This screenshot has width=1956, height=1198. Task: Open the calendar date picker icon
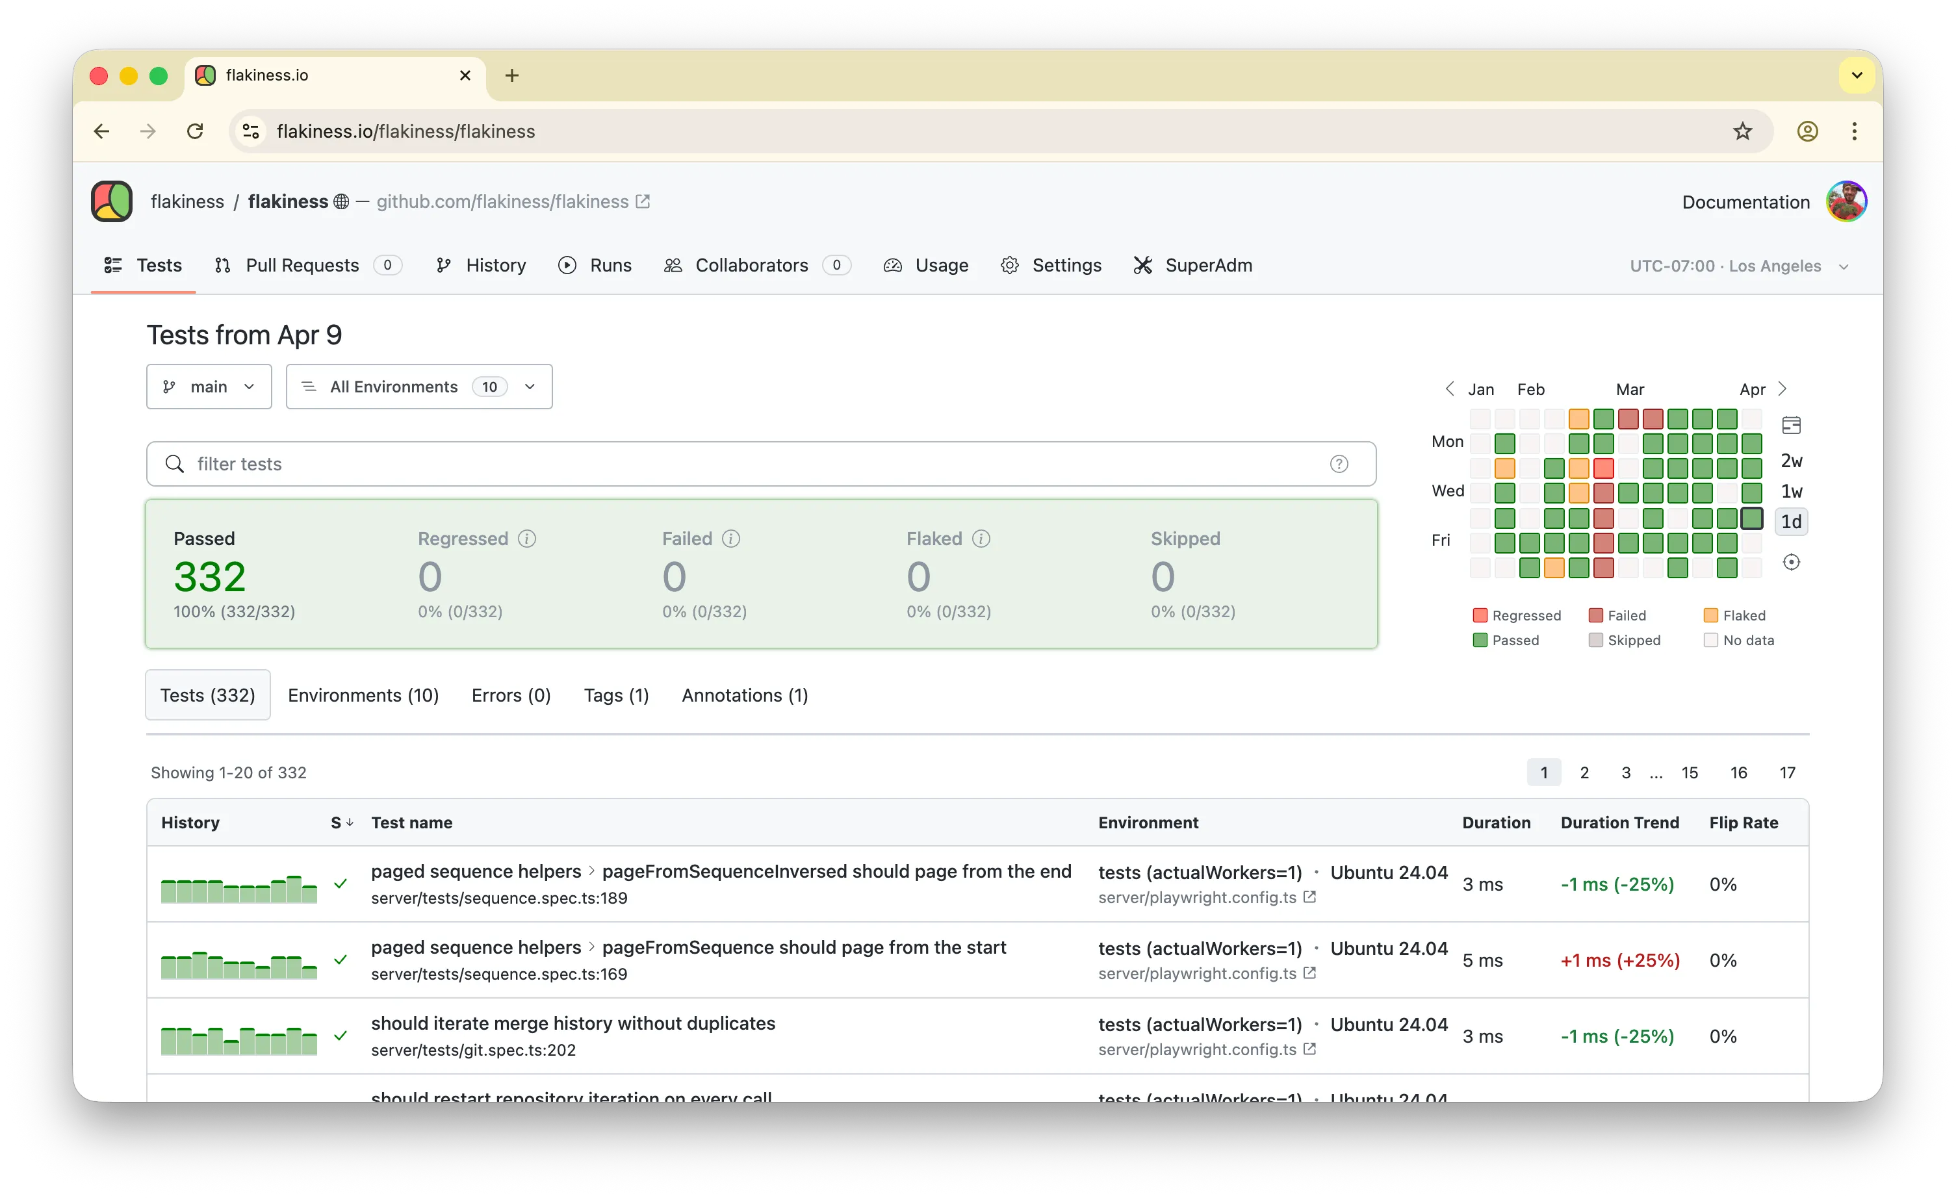pyautogui.click(x=1791, y=426)
